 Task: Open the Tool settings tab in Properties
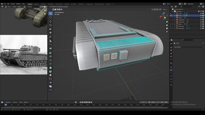[171, 44]
